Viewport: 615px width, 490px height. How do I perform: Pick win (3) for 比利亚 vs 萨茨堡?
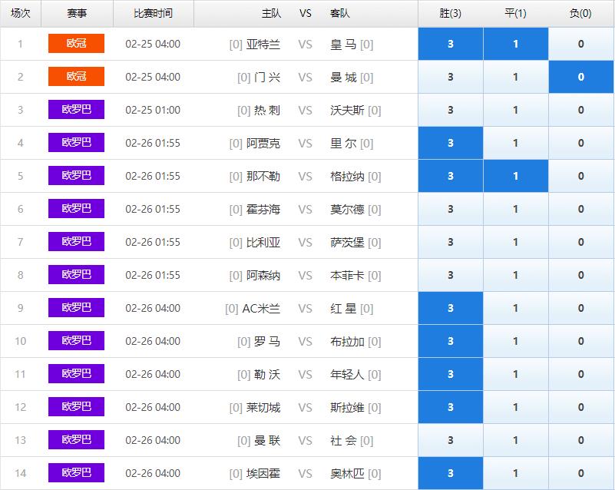[451, 242]
